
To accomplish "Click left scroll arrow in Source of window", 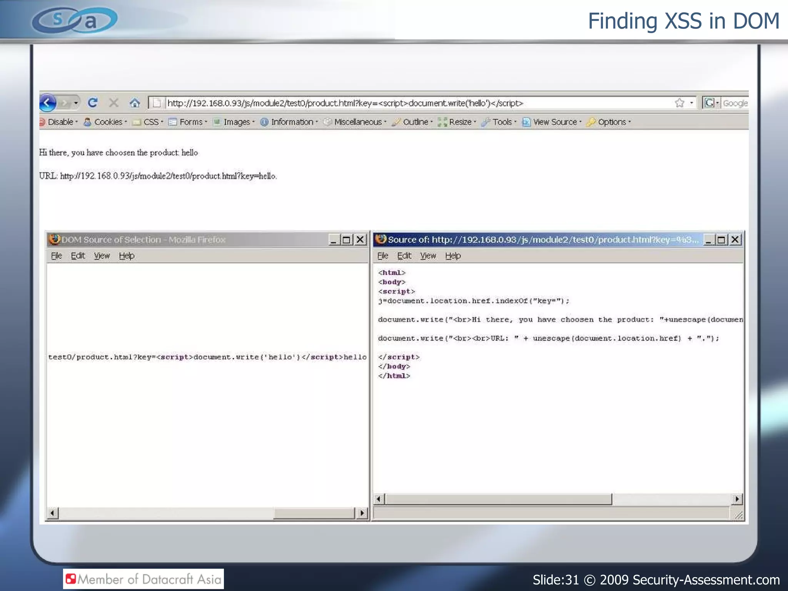I will click(x=379, y=499).
